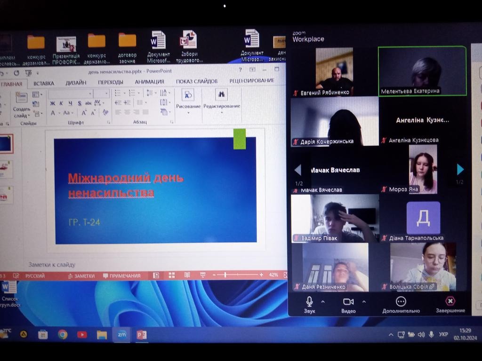Increase list indent level icon
Viewport: 482px width, 361px height.
coord(127,102)
